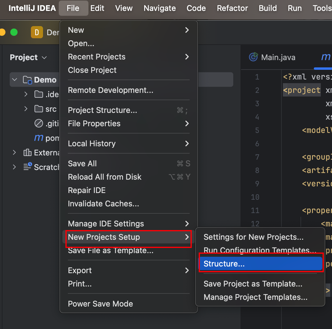Switch to the Main.java editor tab

point(278,57)
